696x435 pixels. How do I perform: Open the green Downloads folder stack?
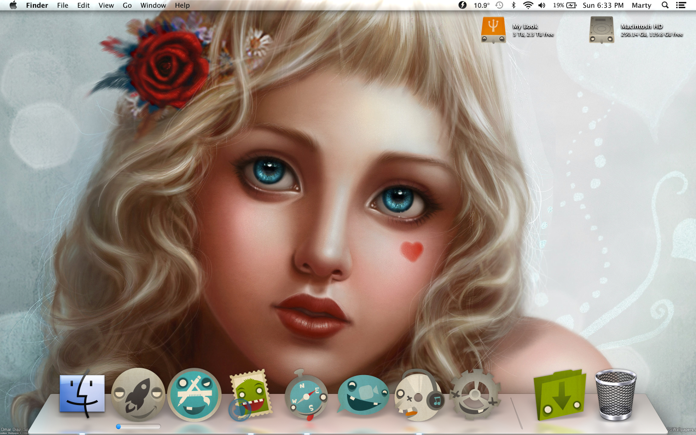pos(560,394)
